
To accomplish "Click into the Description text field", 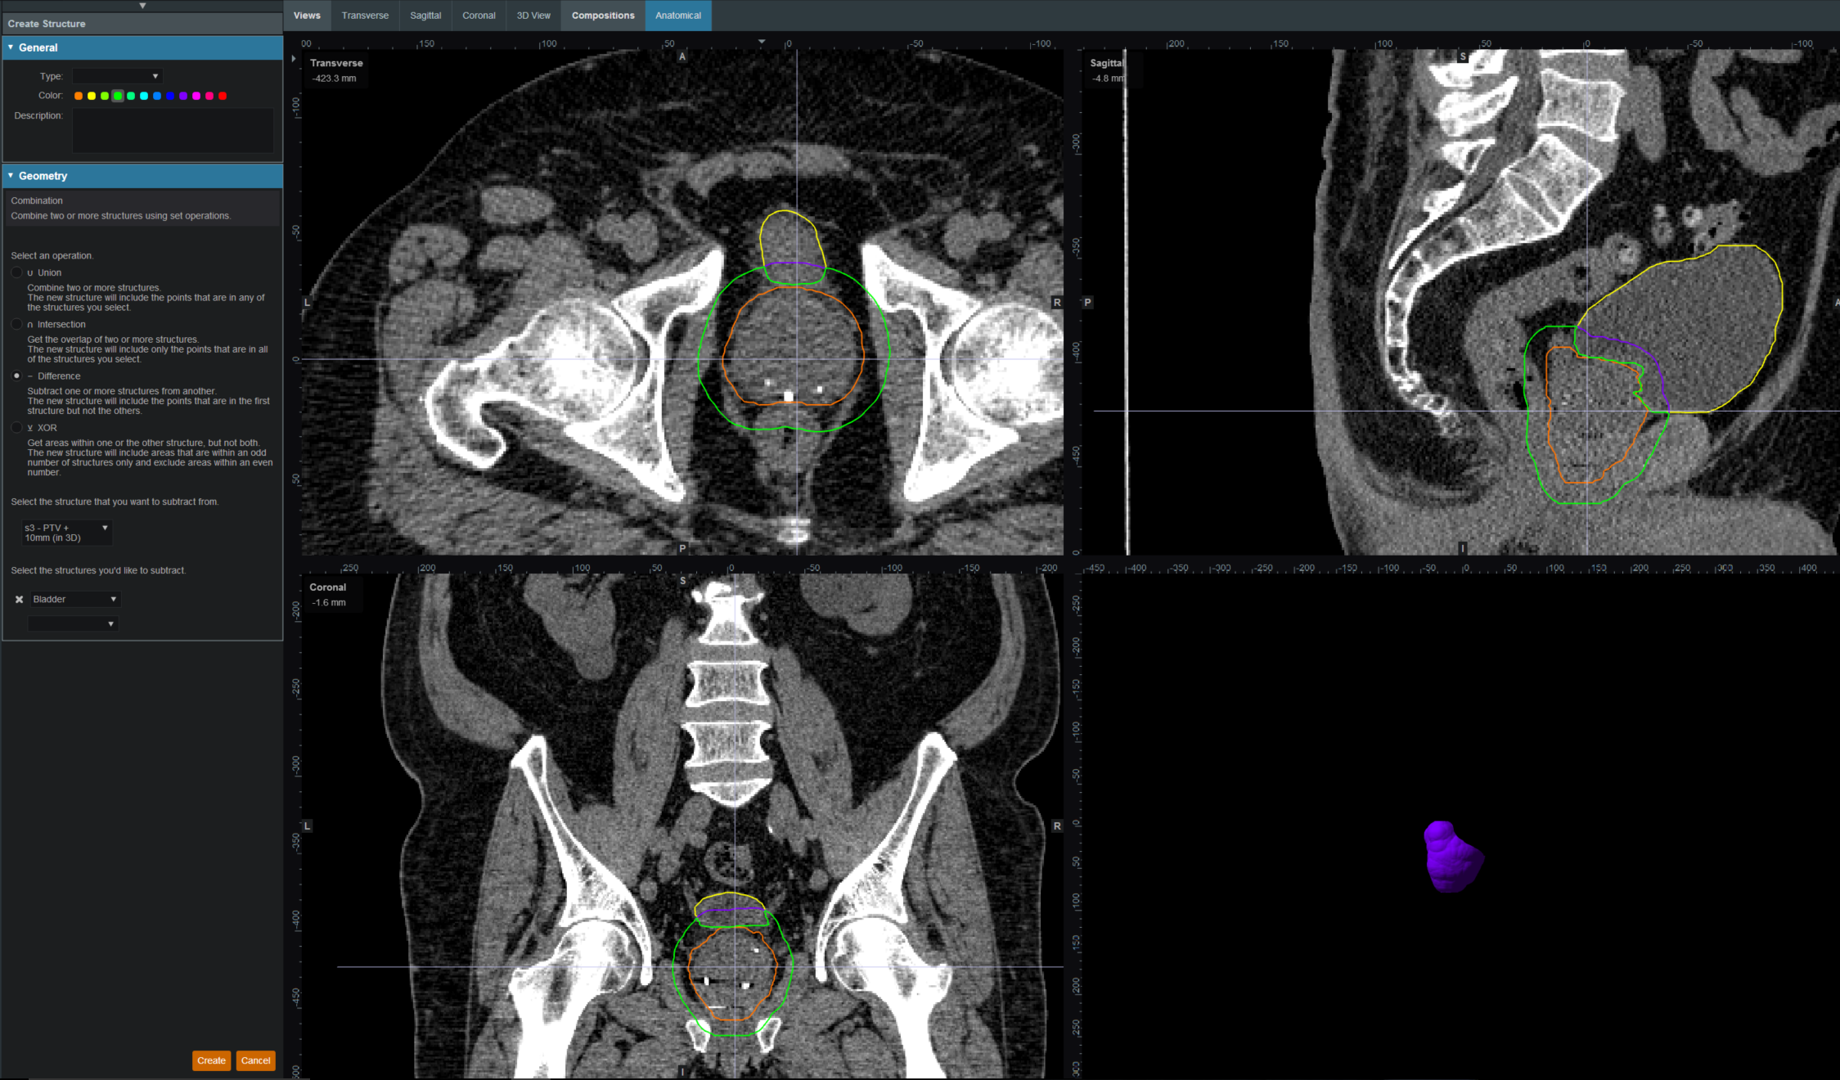I will (173, 130).
